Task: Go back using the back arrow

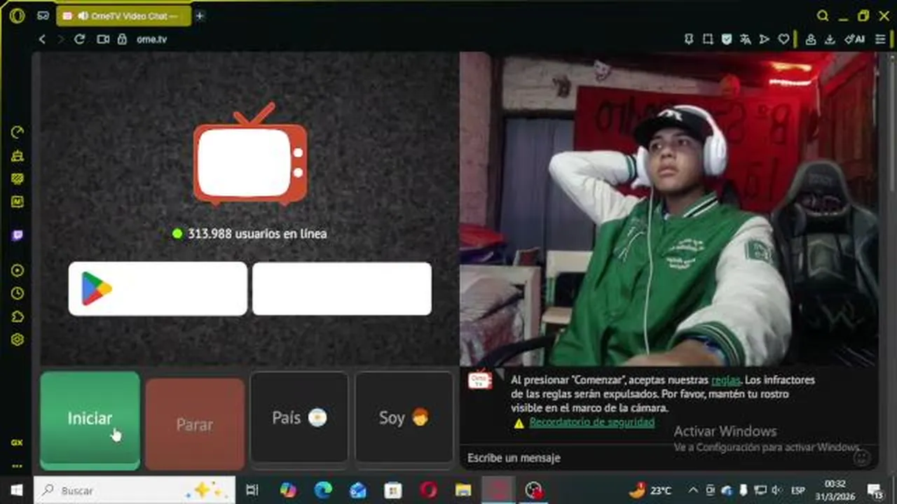Action: click(42, 39)
